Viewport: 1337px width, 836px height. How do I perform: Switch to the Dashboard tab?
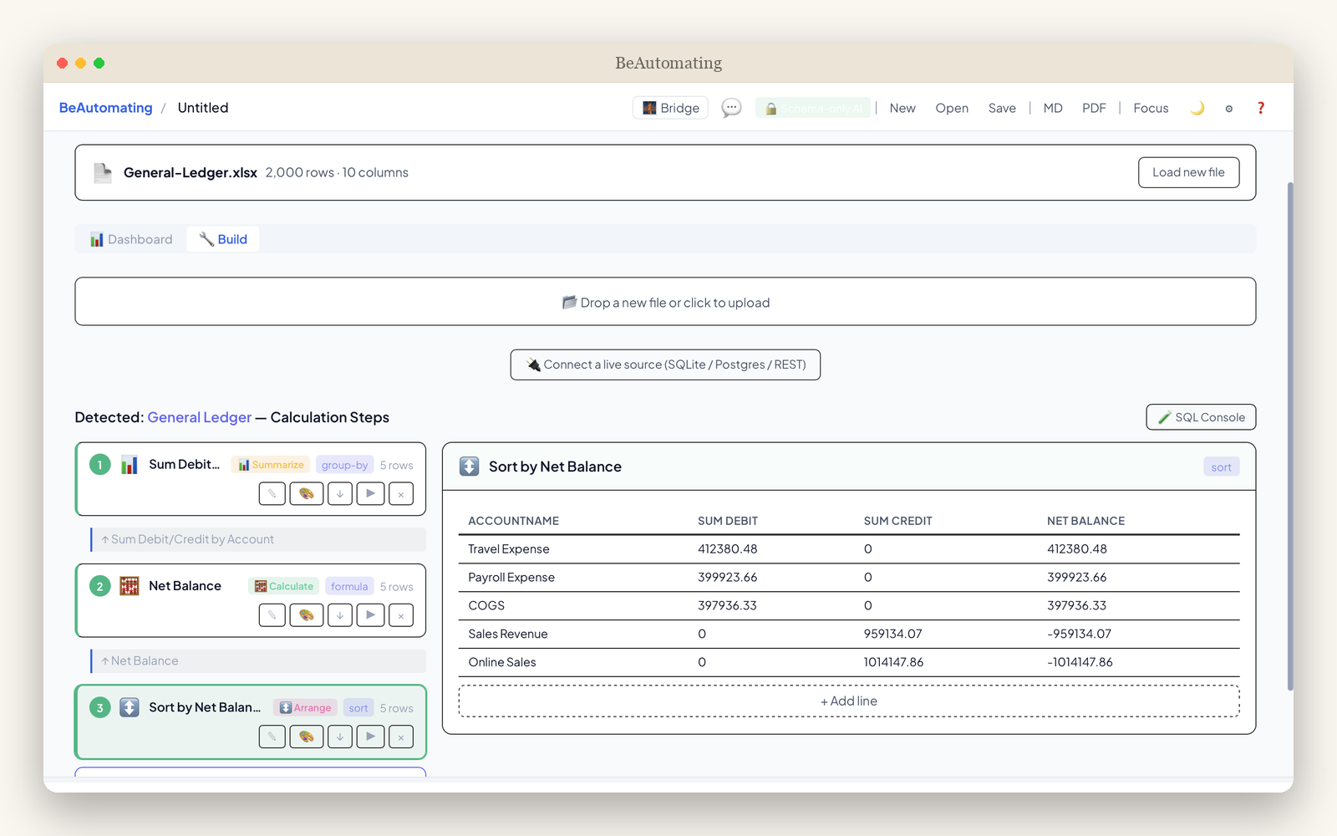point(131,239)
